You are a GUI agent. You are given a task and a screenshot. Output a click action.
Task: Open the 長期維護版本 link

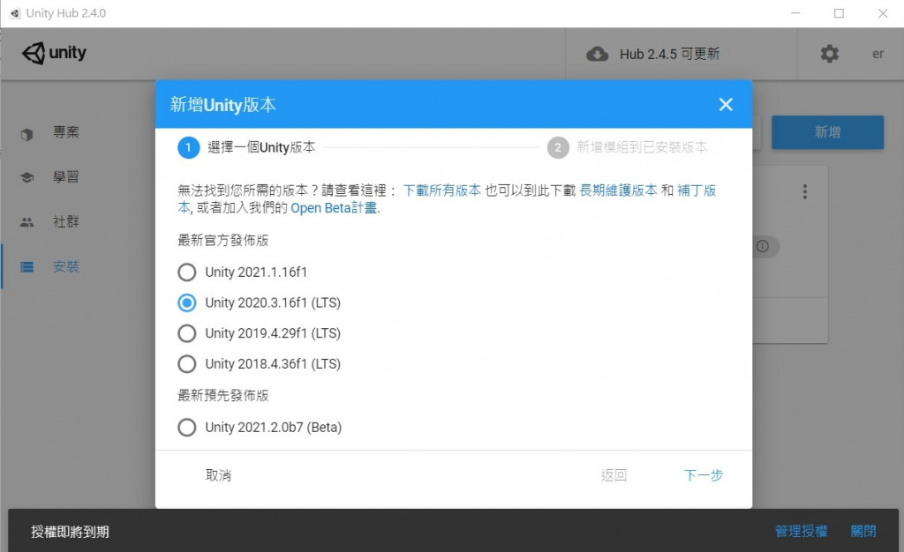point(618,190)
